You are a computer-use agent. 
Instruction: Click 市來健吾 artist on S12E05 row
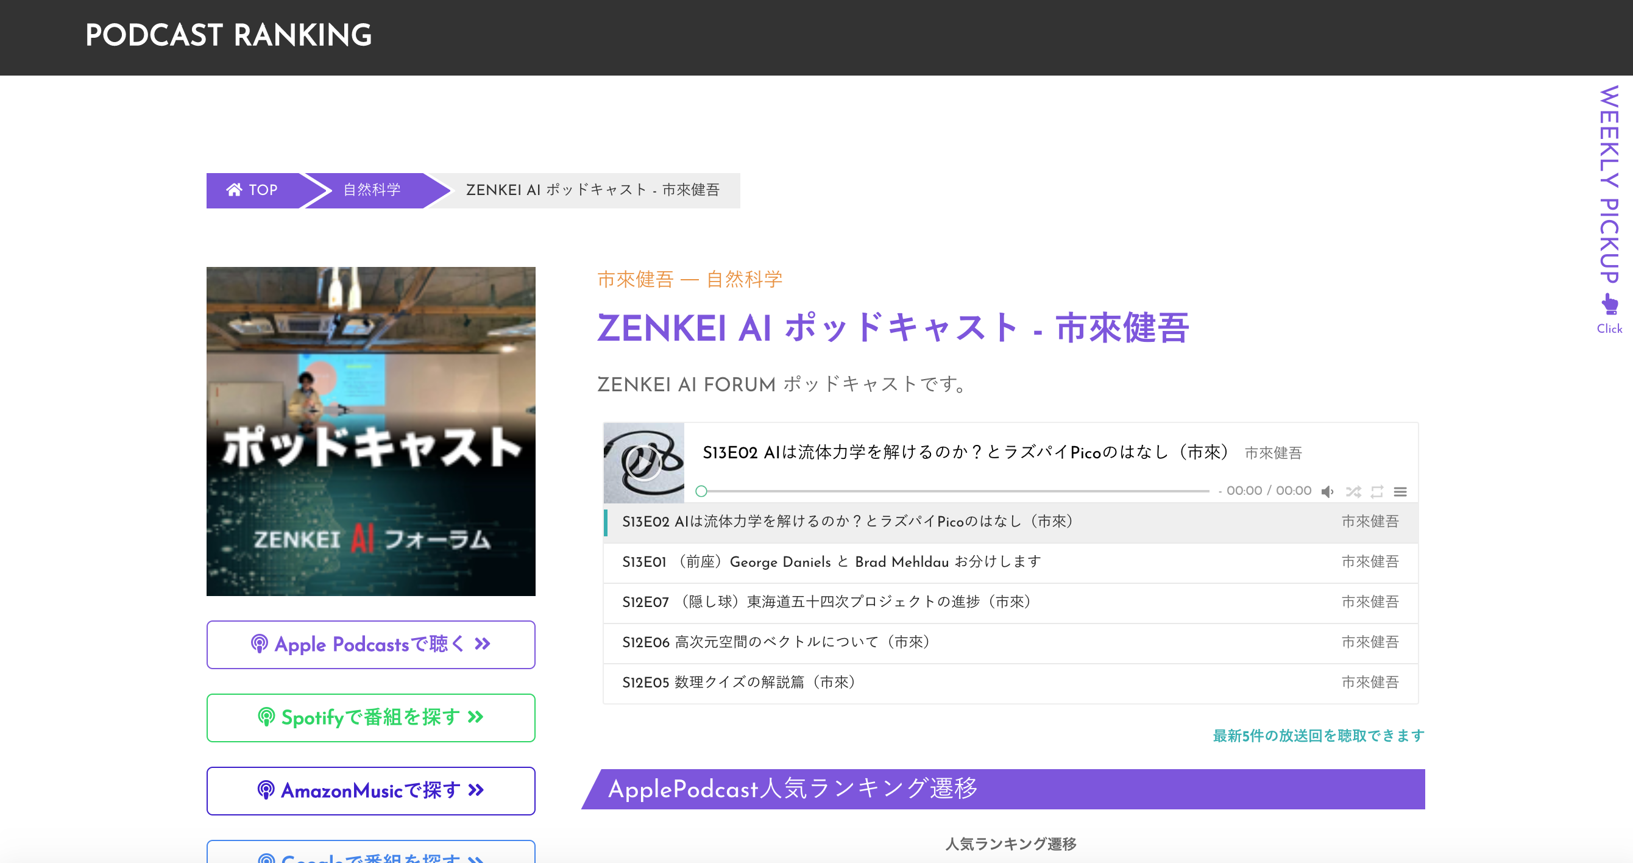(x=1370, y=682)
